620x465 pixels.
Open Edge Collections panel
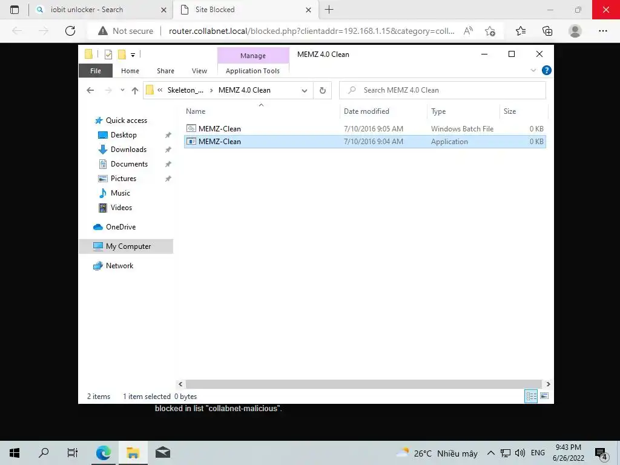coord(547,31)
